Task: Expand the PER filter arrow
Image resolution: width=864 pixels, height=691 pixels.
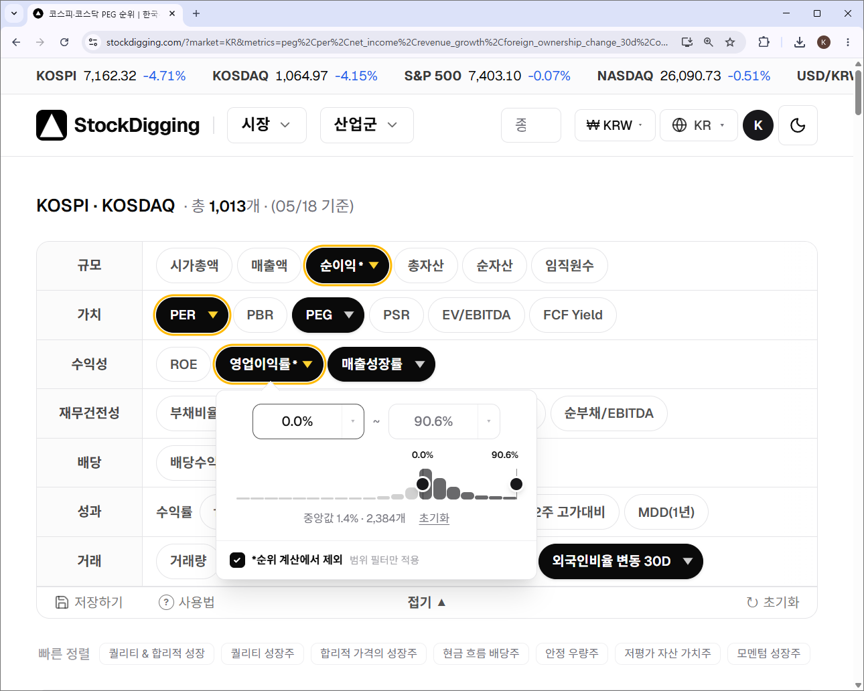Action: [x=213, y=315]
